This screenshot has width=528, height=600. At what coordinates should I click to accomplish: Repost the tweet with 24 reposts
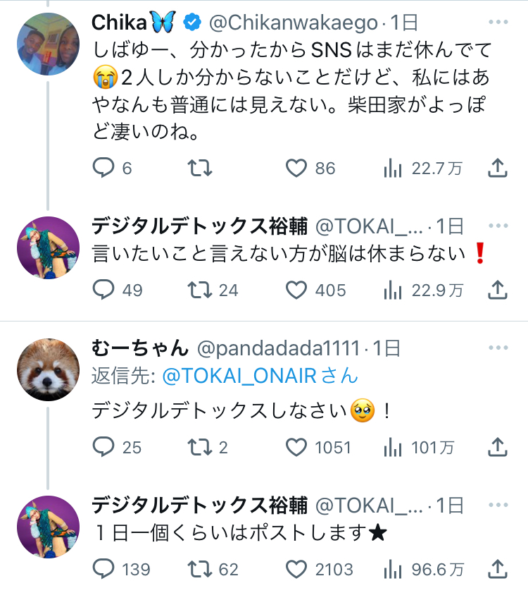(x=201, y=290)
